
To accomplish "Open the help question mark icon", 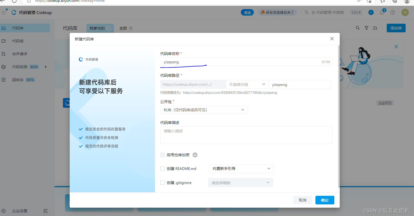I will [393, 12].
